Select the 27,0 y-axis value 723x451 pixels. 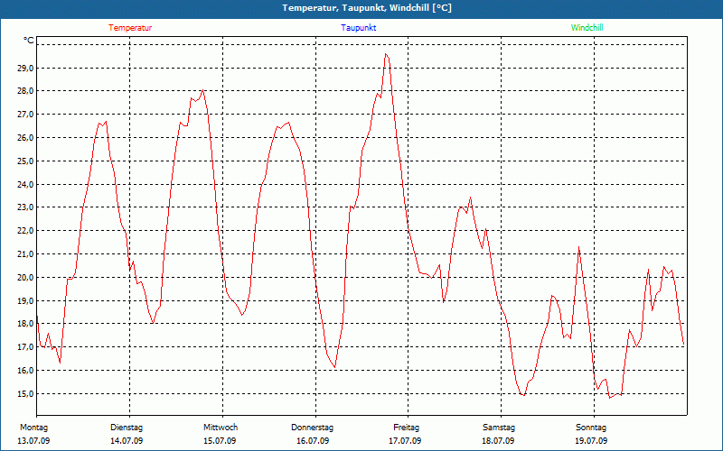[24, 115]
